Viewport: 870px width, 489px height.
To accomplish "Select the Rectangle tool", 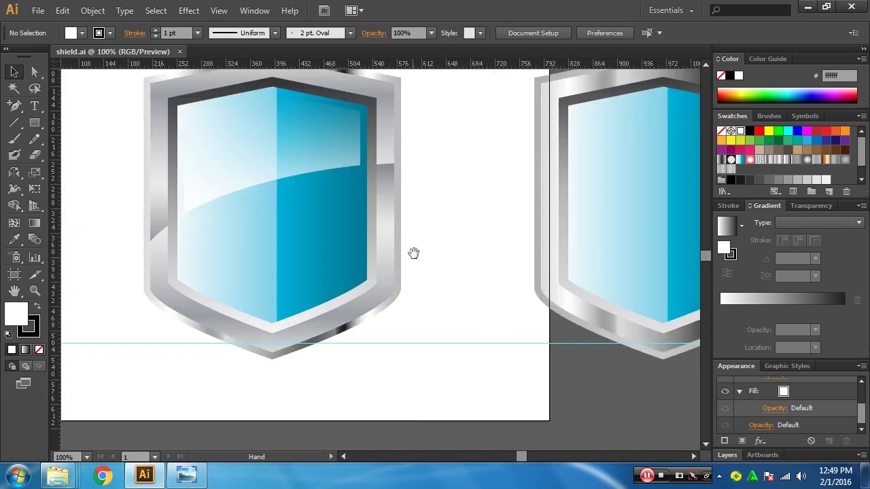I will pyautogui.click(x=35, y=123).
